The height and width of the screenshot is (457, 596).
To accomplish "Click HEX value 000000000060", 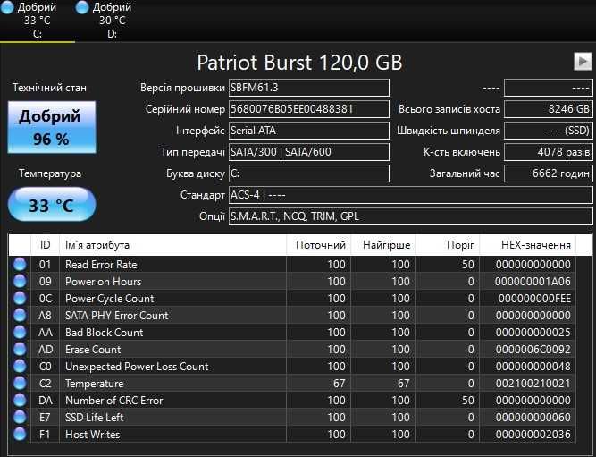I will [x=533, y=417].
